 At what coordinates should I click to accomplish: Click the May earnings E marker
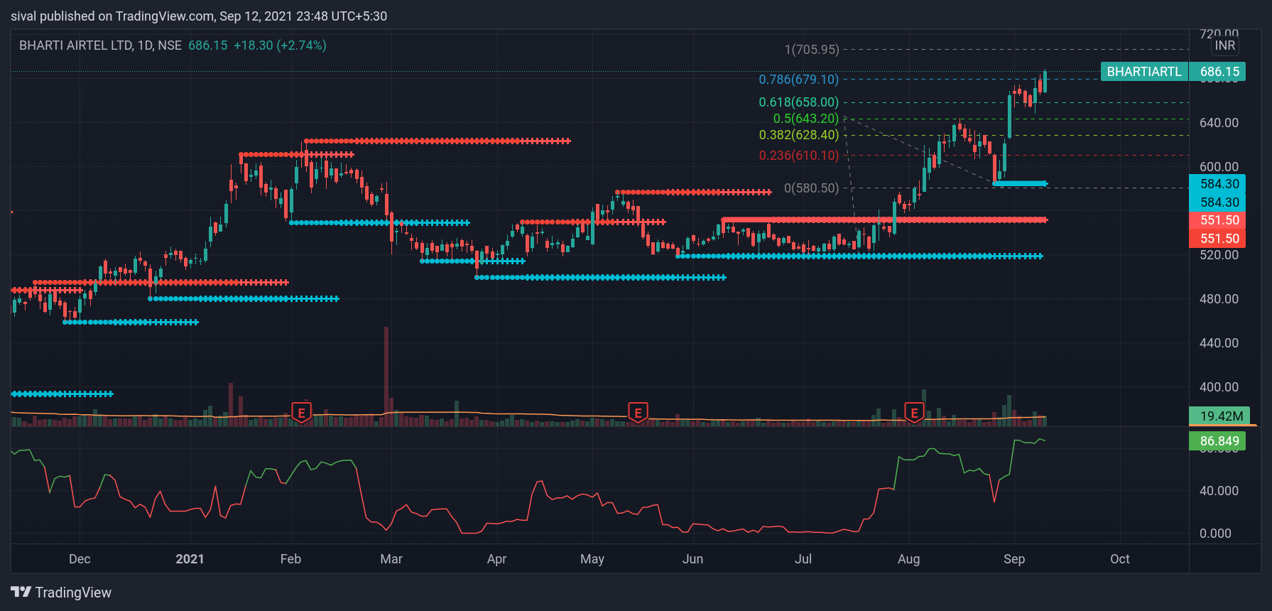point(638,413)
